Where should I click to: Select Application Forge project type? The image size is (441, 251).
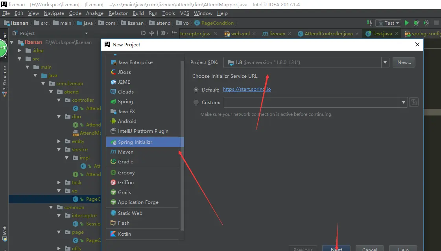coord(145,202)
